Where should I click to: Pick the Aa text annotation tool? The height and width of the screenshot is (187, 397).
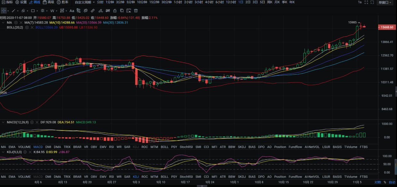coord(72,11)
